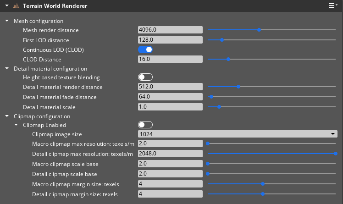Click the Mesh render distance value field
This screenshot has width=343, height=204.
point(170,30)
